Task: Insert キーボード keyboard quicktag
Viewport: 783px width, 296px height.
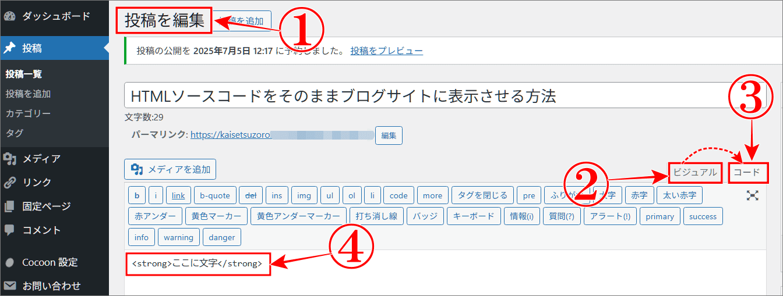Action: [x=474, y=216]
